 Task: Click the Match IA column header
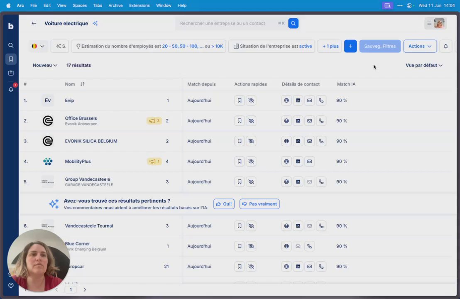346,84
